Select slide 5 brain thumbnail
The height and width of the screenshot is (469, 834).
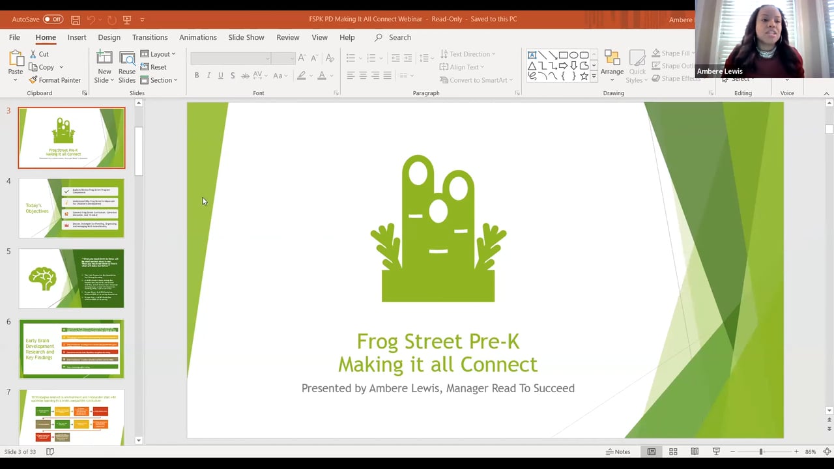point(72,279)
